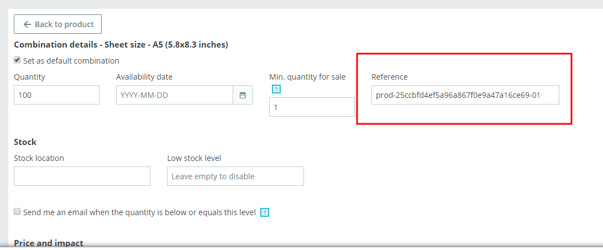This screenshot has height=250, width=603.
Task: Click the Quantity input field
Action: coord(56,95)
